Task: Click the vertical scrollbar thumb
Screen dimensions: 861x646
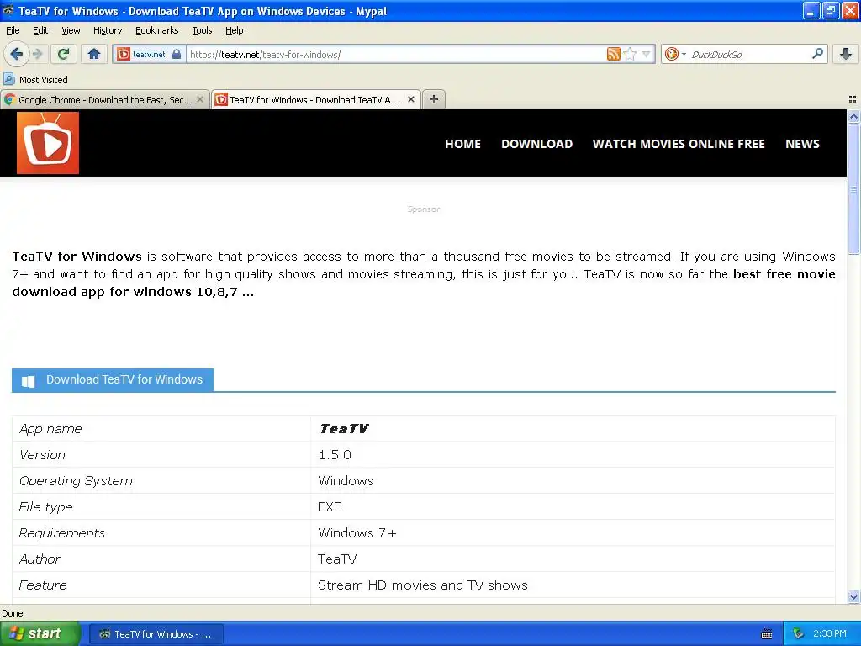Action: [x=853, y=188]
